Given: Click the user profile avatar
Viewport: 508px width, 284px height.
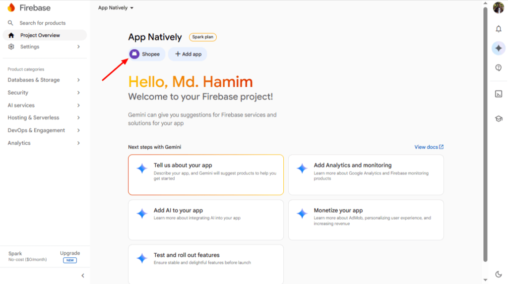Looking at the screenshot, I should point(498,7).
